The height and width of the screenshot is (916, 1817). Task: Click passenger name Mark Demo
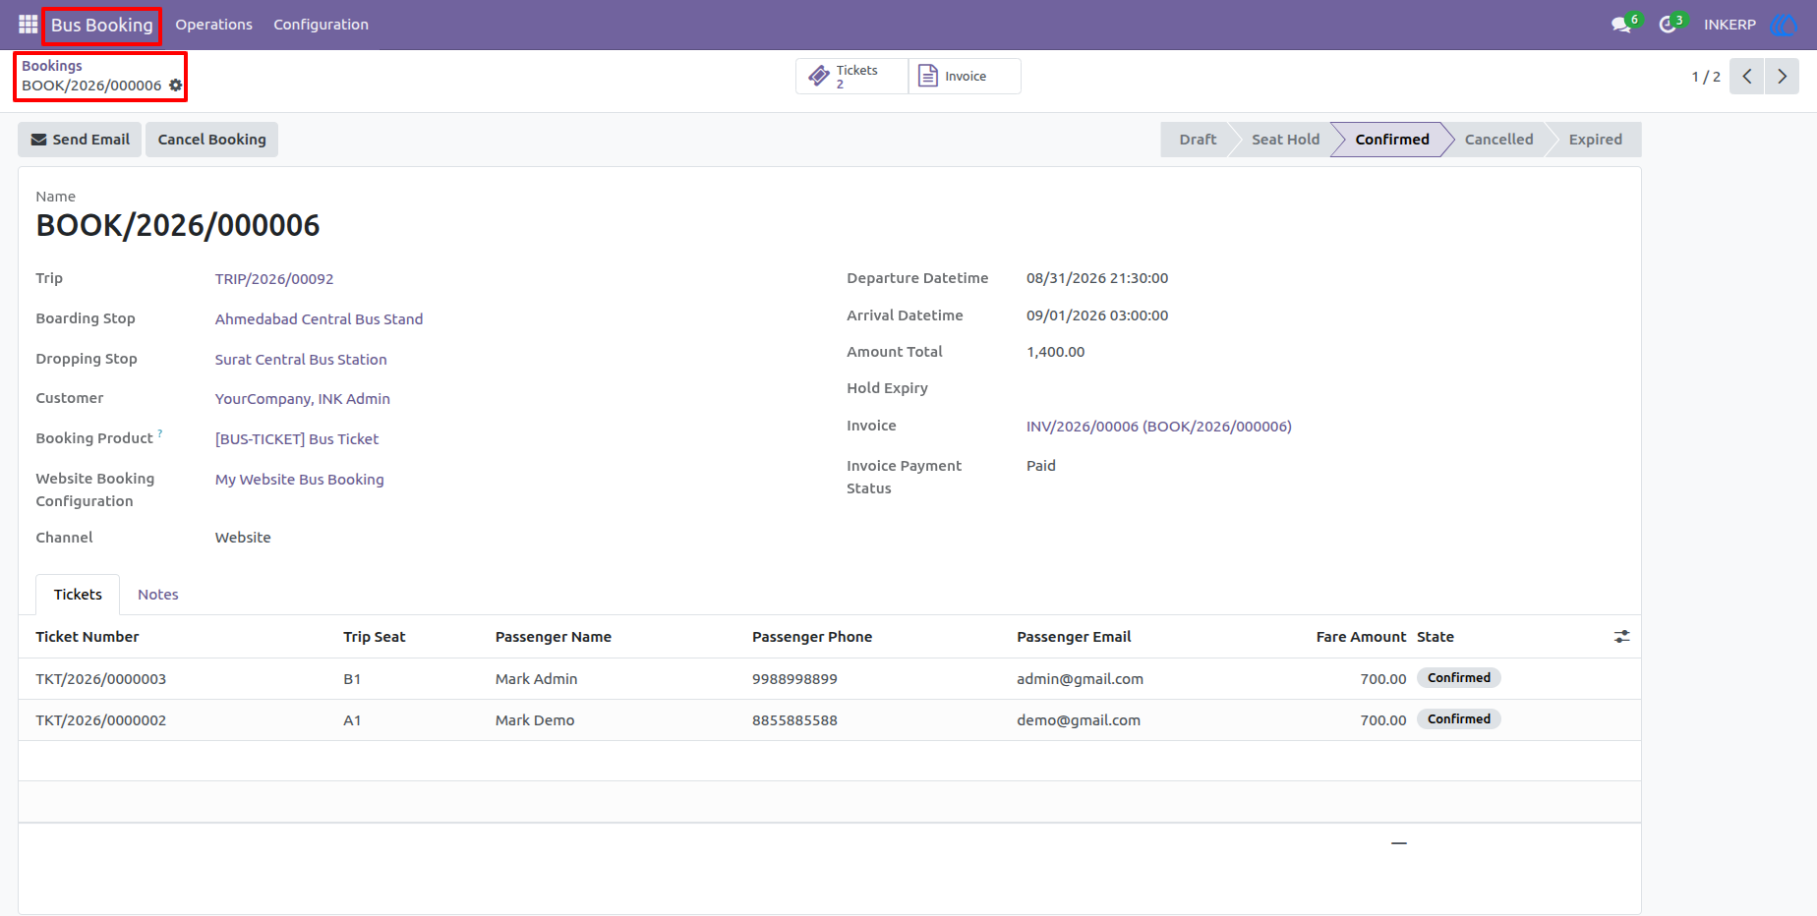535,720
